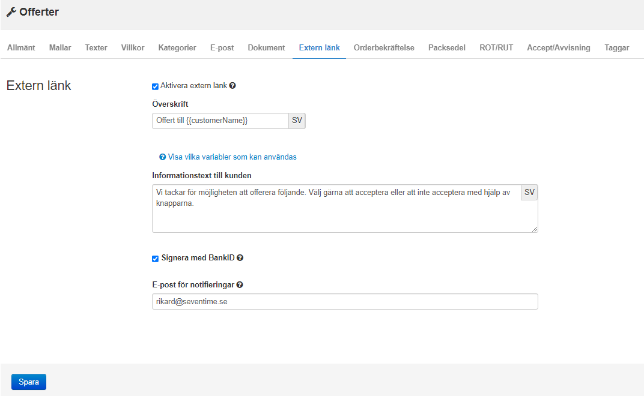The width and height of the screenshot is (644, 396).
Task: Open help icon next to Aktivera extern länk
Action: pos(232,86)
